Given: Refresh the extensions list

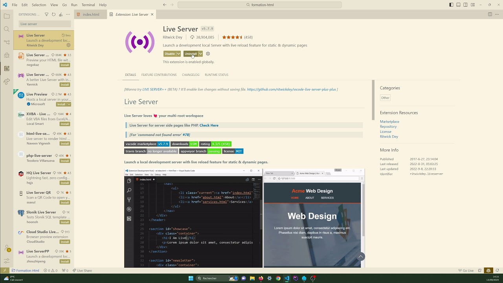Looking at the screenshot, I should pos(53,15).
